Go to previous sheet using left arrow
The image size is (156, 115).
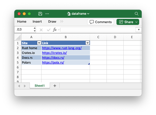coord(19,86)
